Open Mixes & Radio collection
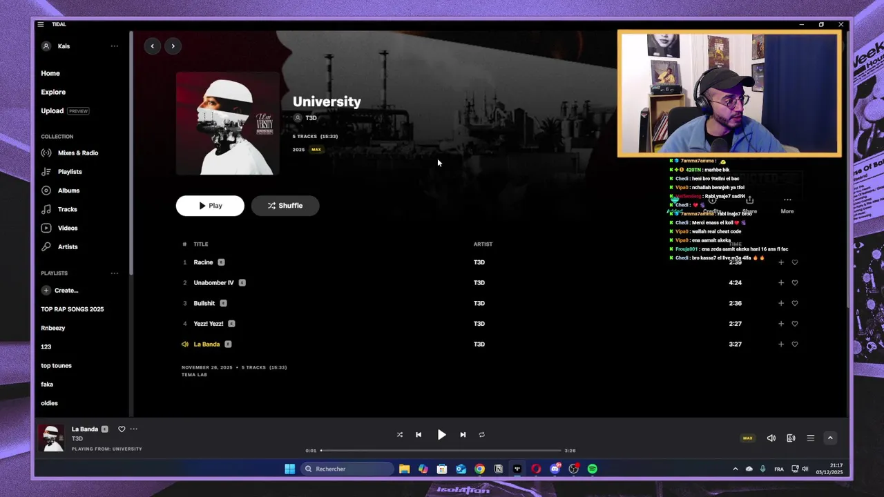The height and width of the screenshot is (497, 884). (x=70, y=153)
